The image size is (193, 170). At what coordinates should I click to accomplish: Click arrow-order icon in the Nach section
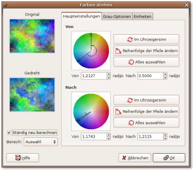coord(118,111)
